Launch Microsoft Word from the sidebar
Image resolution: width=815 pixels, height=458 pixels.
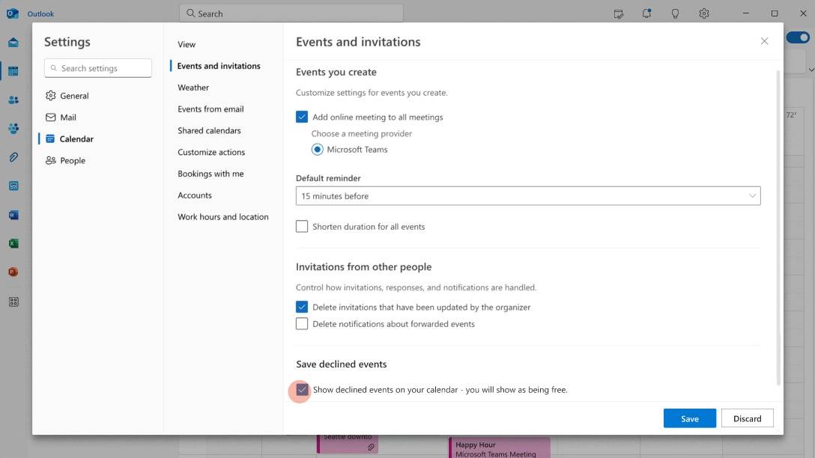[13, 215]
